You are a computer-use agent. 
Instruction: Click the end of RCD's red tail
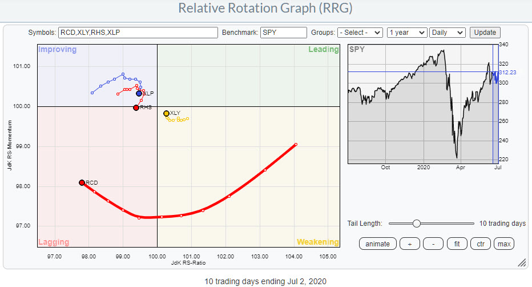click(x=296, y=144)
